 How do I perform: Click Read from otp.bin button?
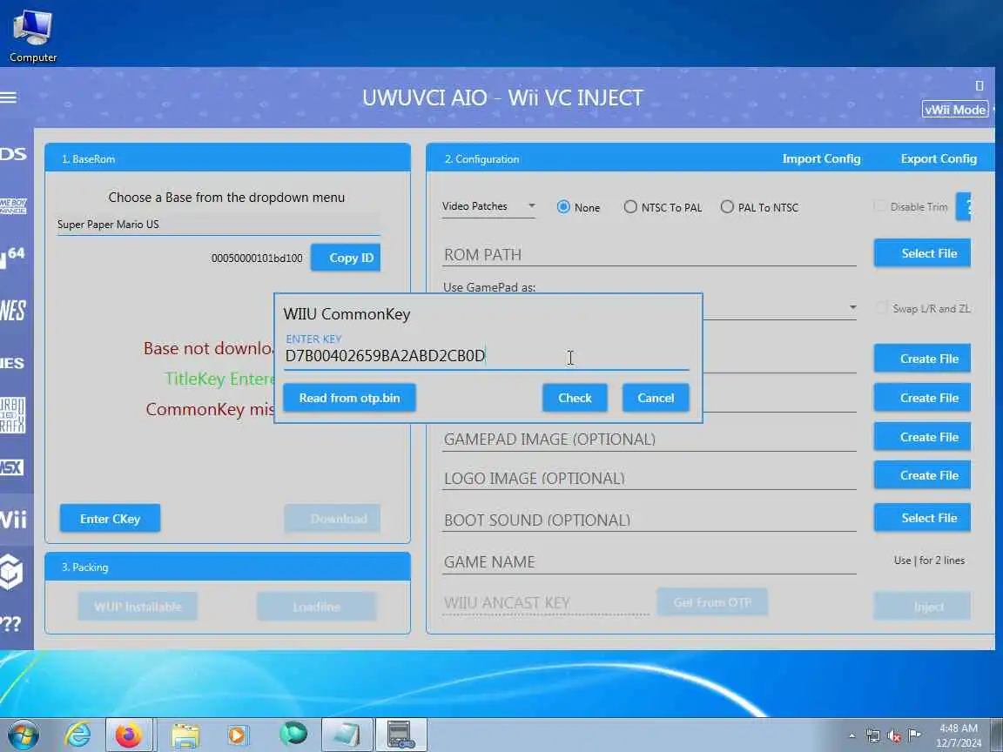click(x=349, y=398)
